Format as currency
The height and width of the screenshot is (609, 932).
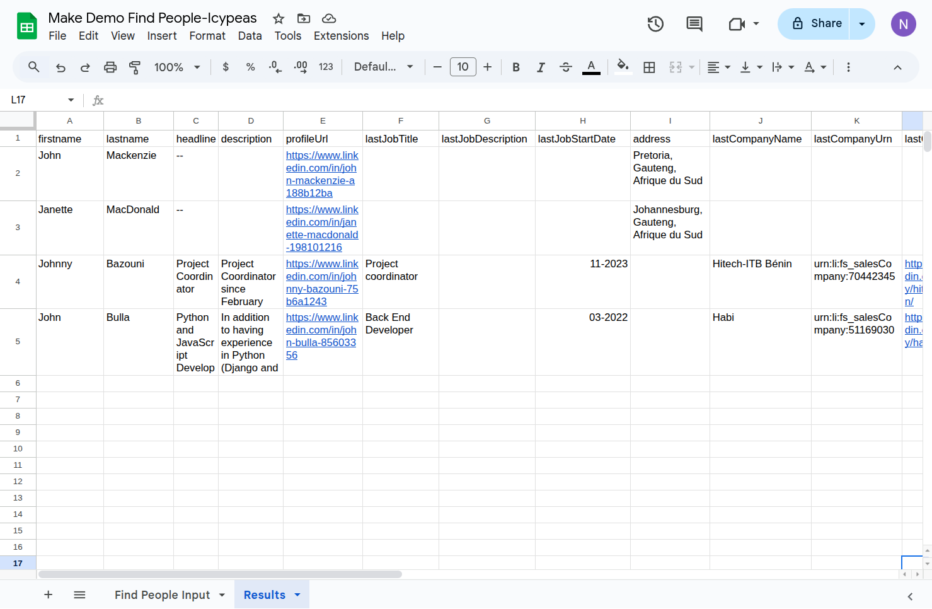coord(226,67)
